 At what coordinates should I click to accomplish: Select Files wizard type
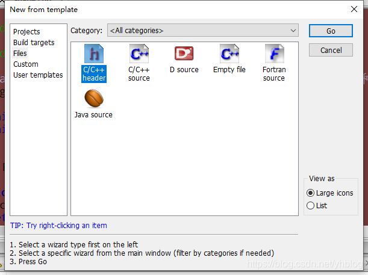(20, 54)
